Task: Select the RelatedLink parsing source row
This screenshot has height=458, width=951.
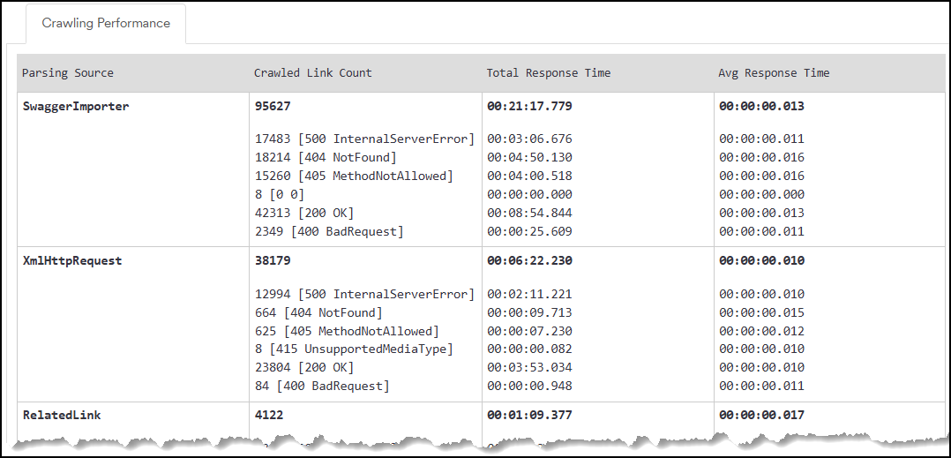Action: pyautogui.click(x=62, y=415)
